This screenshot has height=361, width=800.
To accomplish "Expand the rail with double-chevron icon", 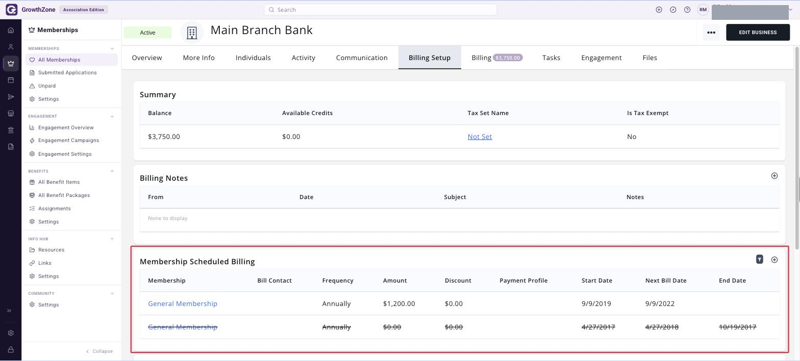I will (x=9, y=311).
